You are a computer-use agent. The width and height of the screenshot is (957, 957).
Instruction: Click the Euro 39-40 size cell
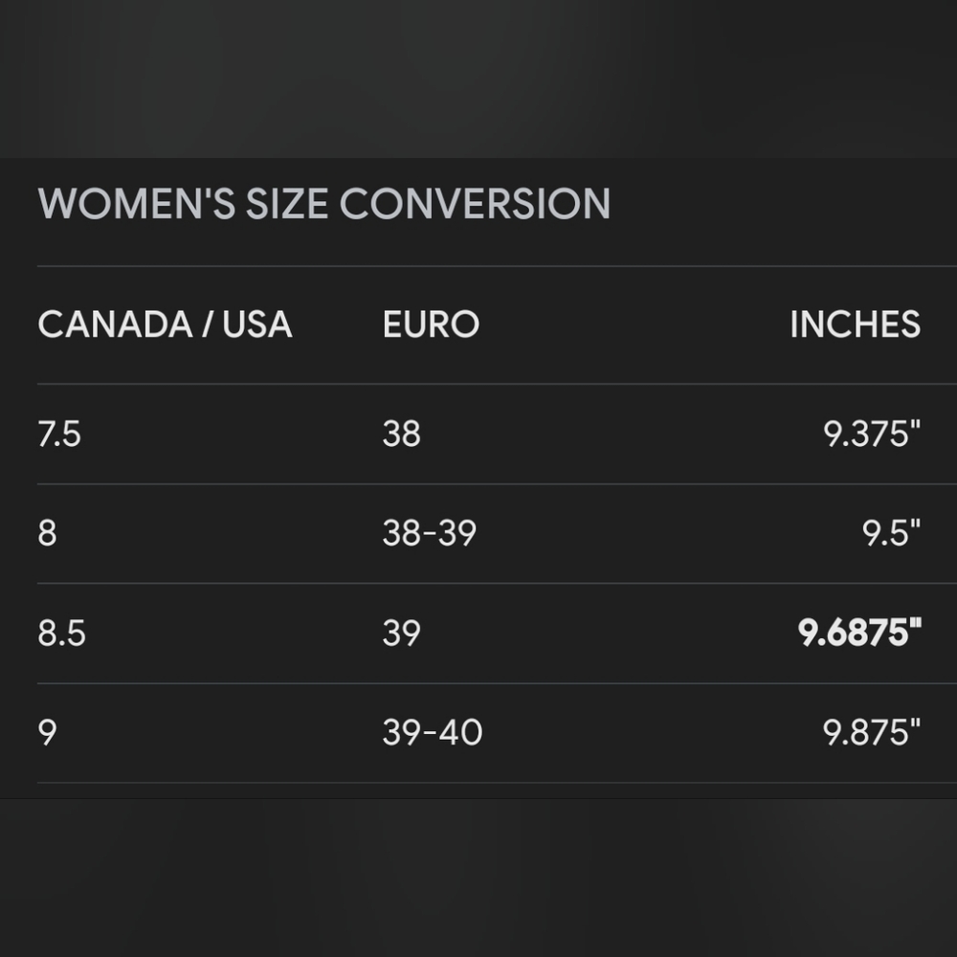pos(433,732)
